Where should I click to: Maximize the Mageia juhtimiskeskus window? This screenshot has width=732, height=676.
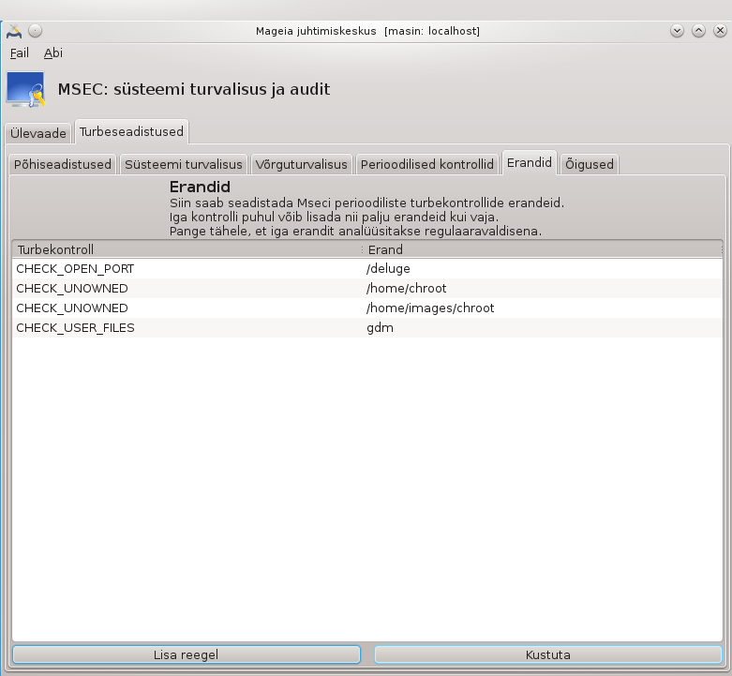click(698, 31)
